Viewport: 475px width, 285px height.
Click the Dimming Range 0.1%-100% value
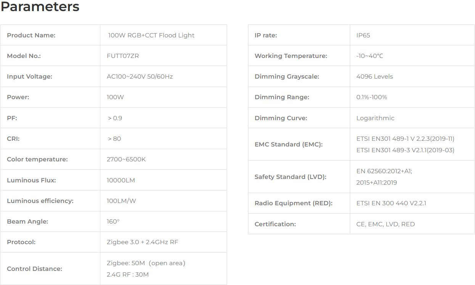tap(372, 97)
